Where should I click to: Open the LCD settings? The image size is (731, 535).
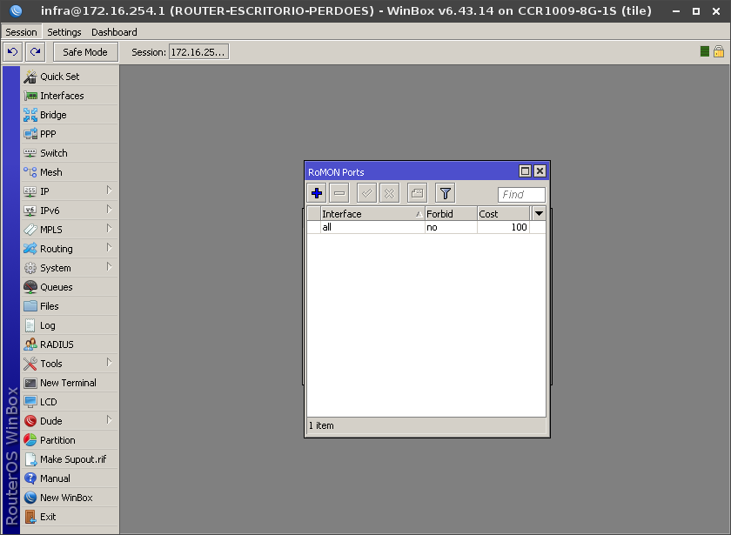tap(70, 402)
